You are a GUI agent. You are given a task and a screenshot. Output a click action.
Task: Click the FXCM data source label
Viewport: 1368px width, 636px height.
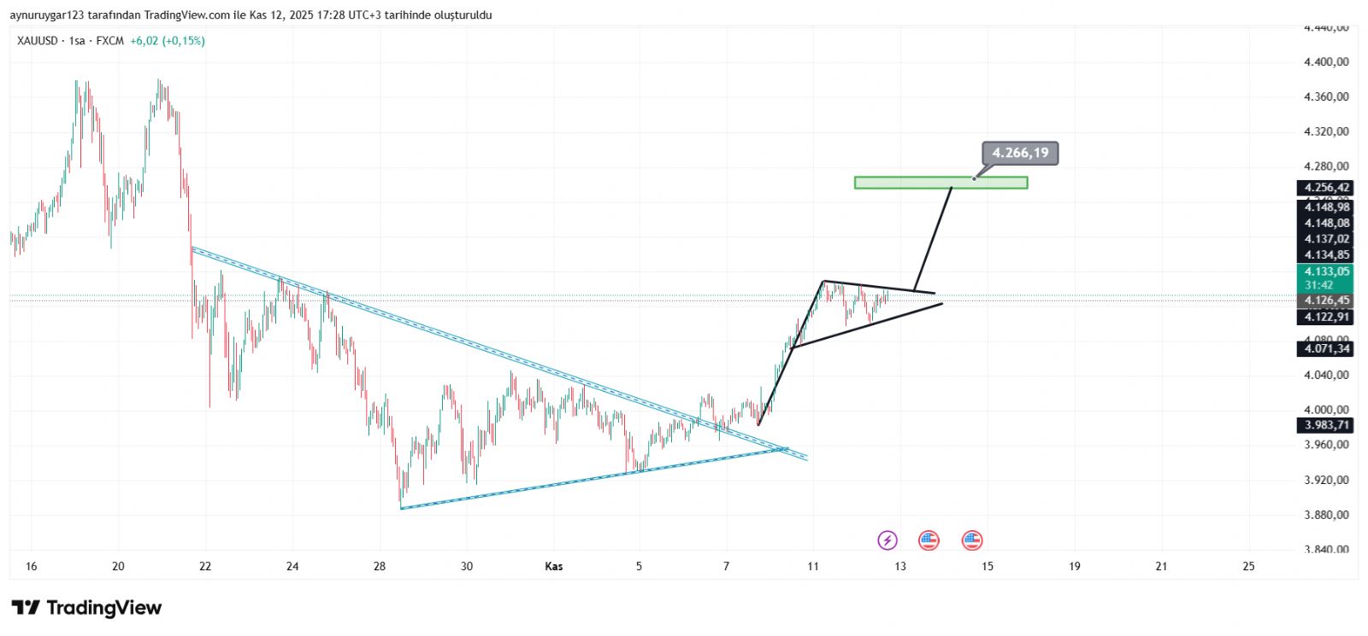(x=109, y=41)
